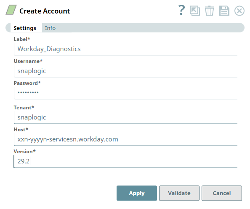The image size is (250, 209).
Task: Click the Version input field
Action: point(126,161)
